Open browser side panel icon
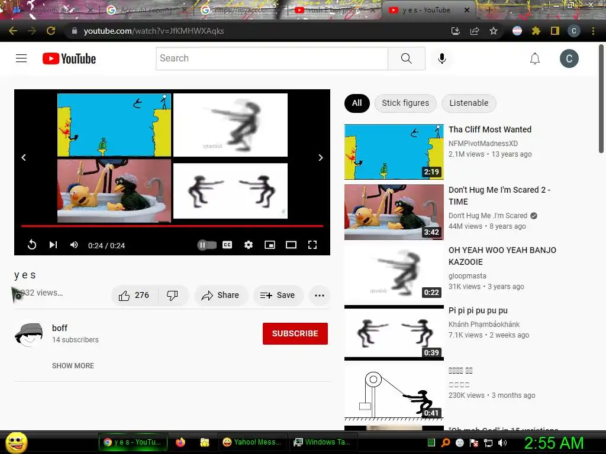Image resolution: width=606 pixels, height=454 pixels. click(555, 31)
